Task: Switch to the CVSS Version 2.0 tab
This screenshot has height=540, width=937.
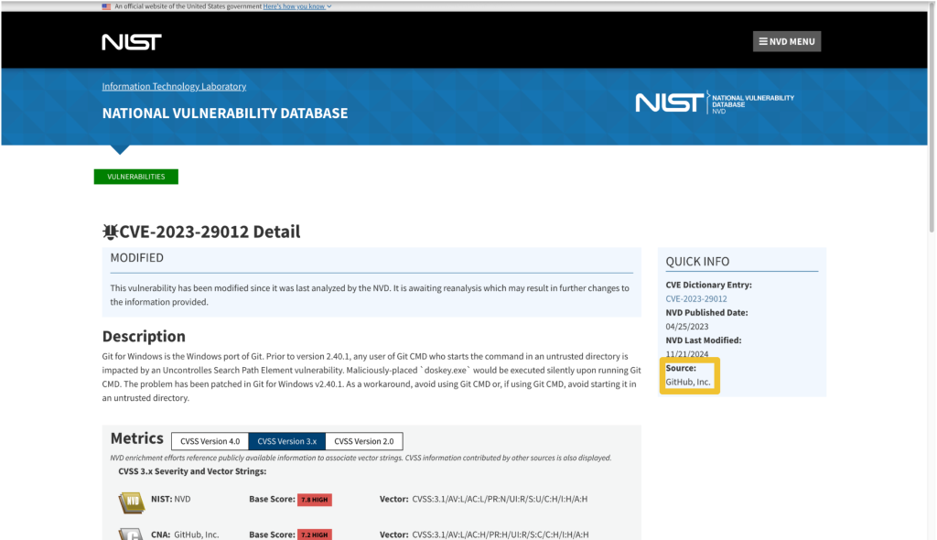Action: coord(363,441)
